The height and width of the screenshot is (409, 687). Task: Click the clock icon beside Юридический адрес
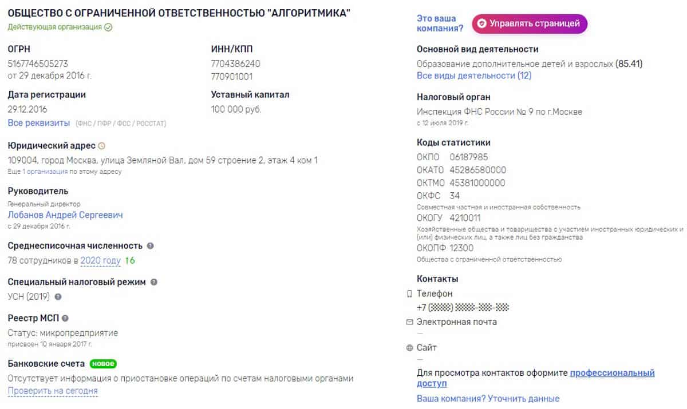[102, 146]
